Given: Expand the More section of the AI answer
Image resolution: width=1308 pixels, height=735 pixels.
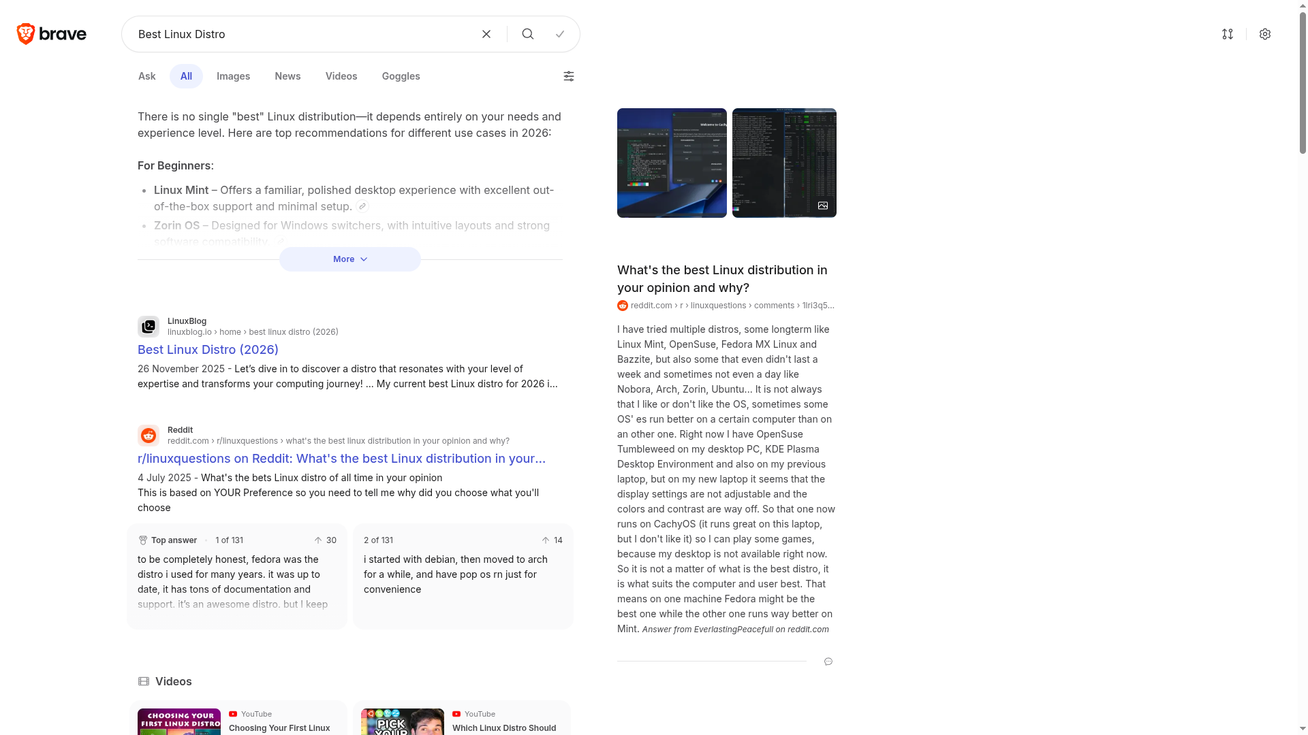Looking at the screenshot, I should coord(349,259).
